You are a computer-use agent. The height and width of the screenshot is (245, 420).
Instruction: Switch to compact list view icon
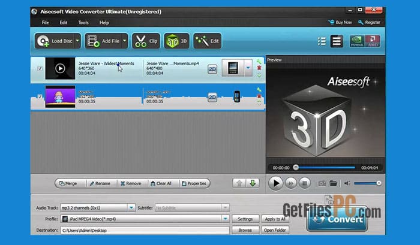[x=322, y=41]
